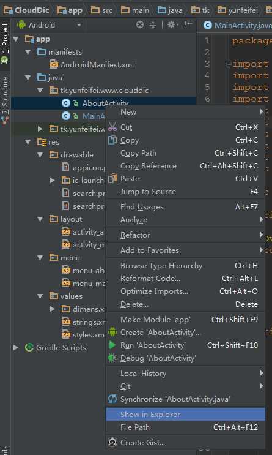Expand the dimens.xml node arrow
Screen dimensions: 272x455
53,309
